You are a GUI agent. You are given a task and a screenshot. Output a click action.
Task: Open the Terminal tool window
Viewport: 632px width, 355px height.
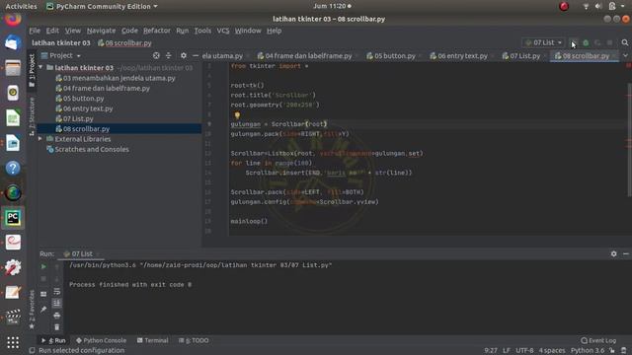152,340
